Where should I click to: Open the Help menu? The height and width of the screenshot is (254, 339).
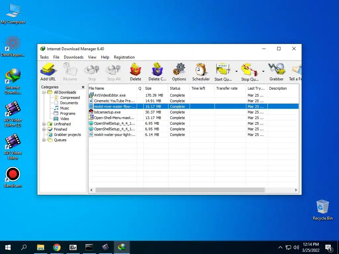click(105, 57)
